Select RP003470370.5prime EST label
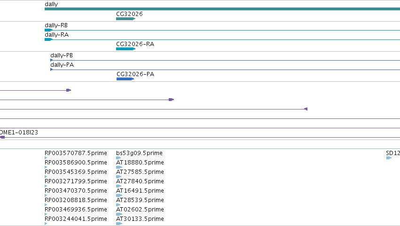 76,191
